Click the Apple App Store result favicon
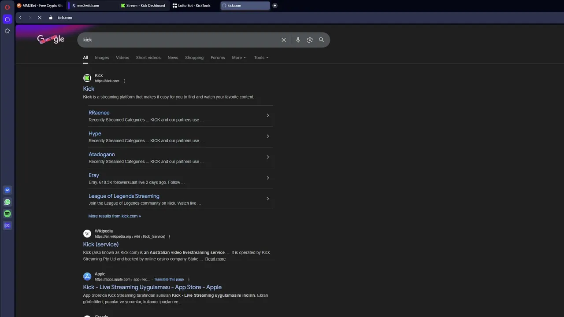 87,276
